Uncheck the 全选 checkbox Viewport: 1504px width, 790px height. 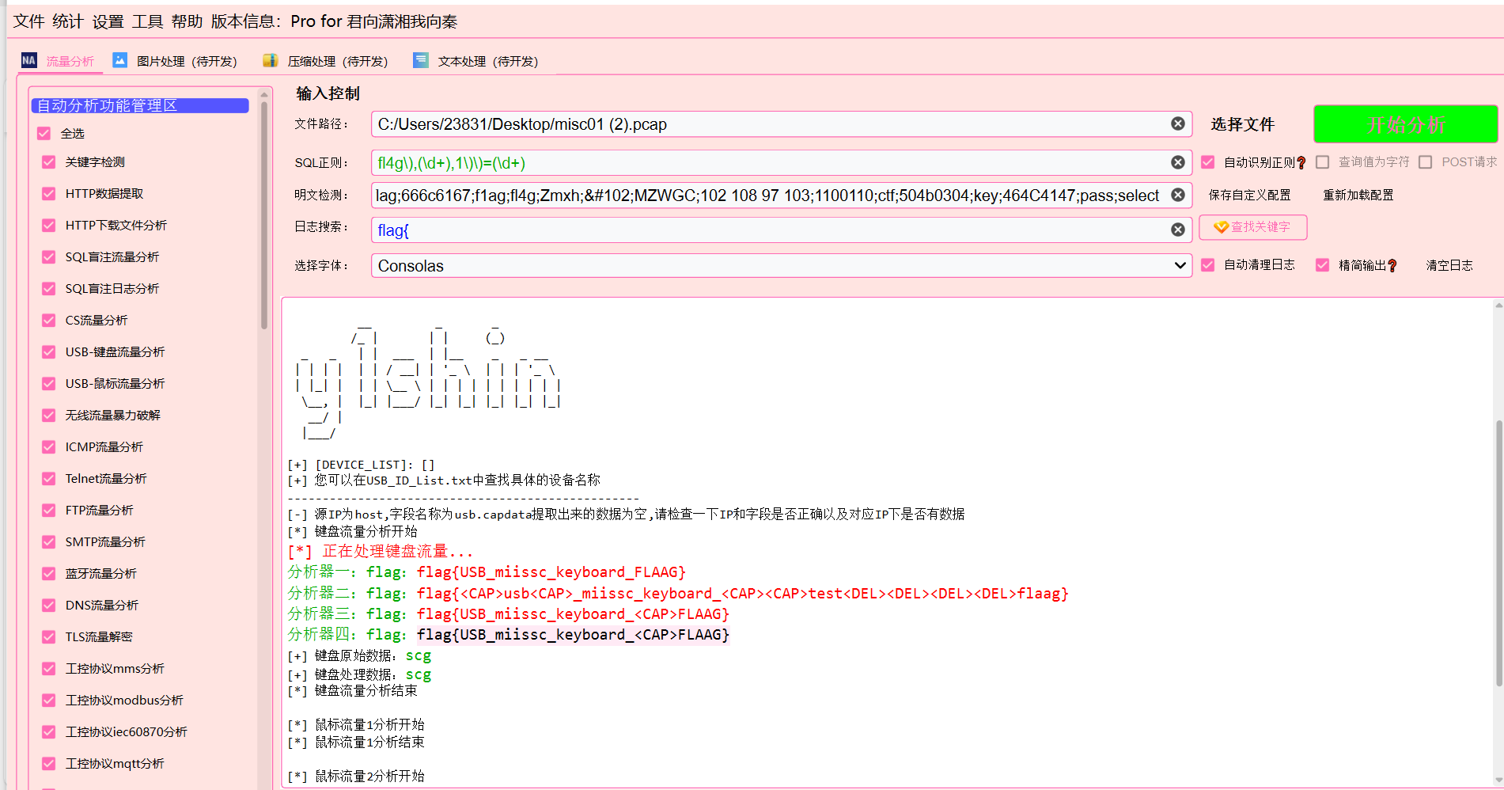(x=44, y=133)
